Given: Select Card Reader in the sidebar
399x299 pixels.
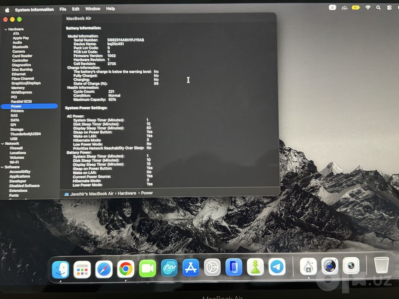Looking at the screenshot, I should [x=22, y=56].
